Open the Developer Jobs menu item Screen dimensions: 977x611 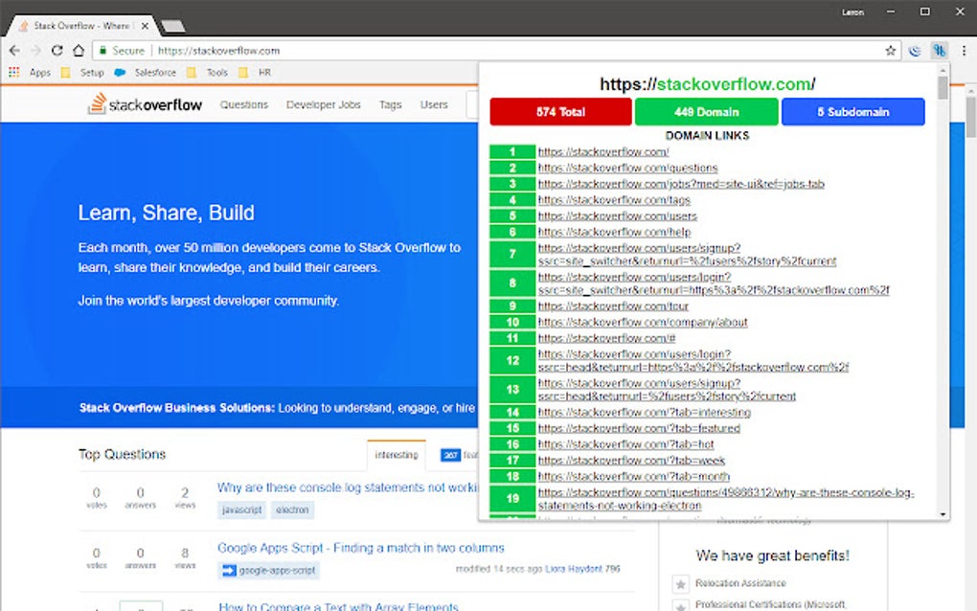click(x=324, y=104)
